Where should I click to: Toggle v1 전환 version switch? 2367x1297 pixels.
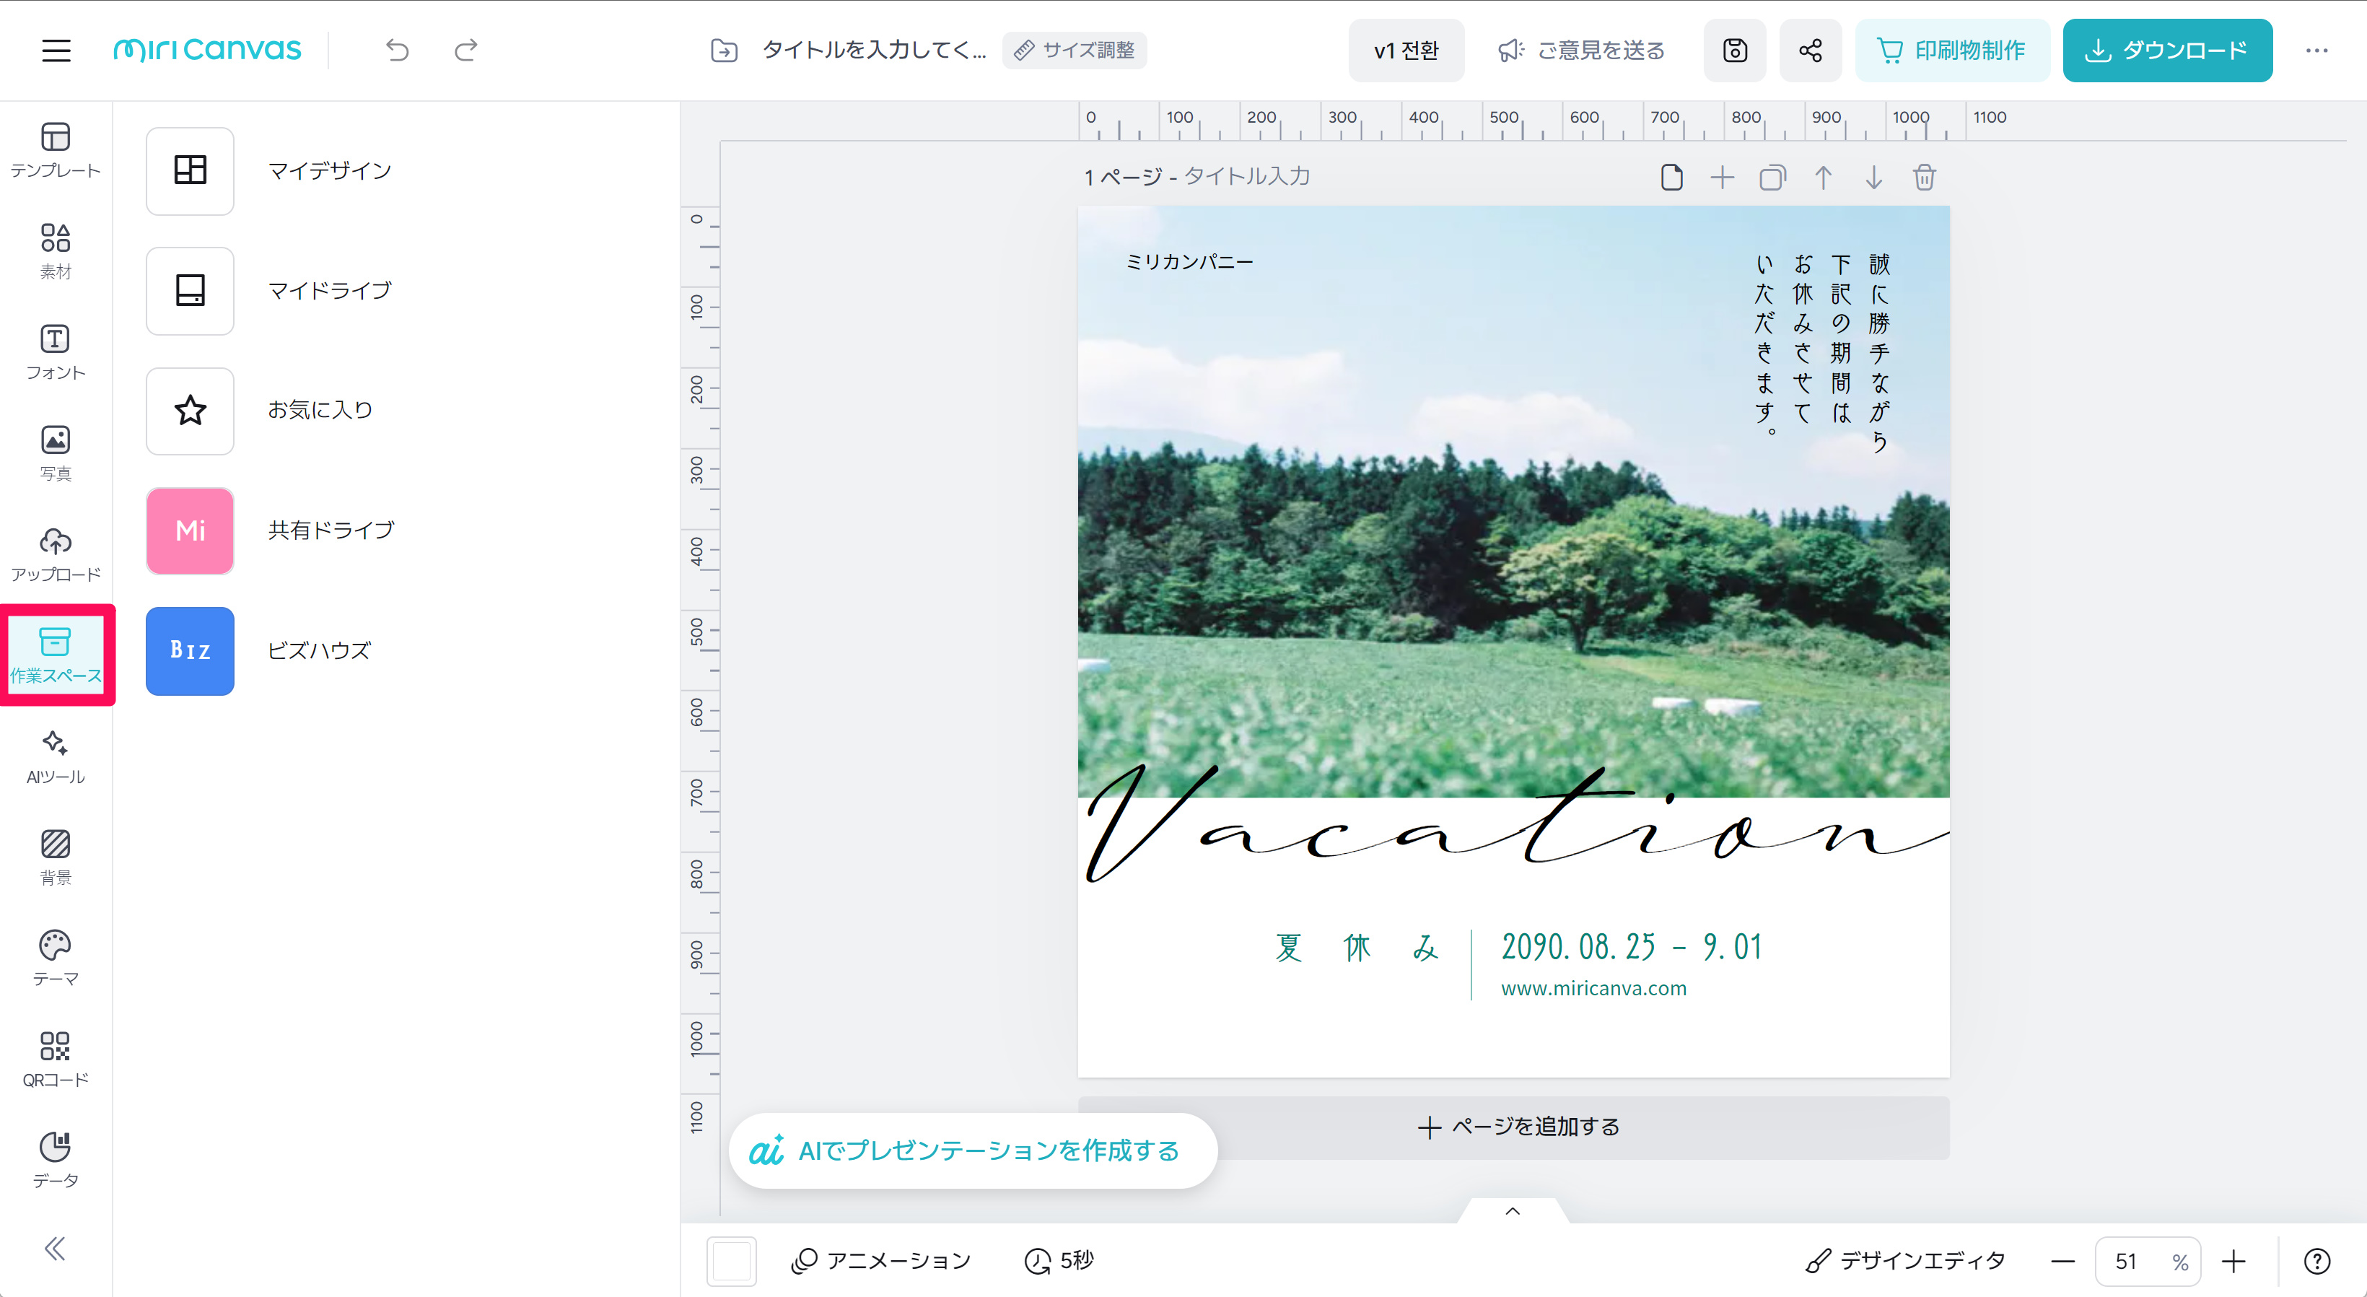pyautogui.click(x=1405, y=50)
